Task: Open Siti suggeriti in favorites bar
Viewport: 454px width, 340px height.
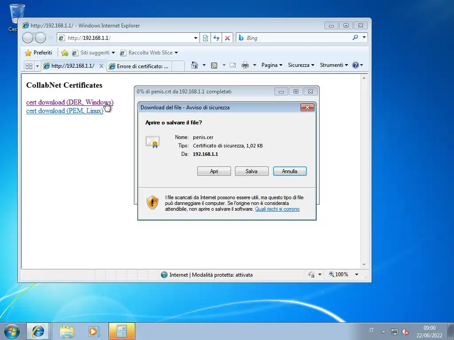Action: tap(93, 53)
